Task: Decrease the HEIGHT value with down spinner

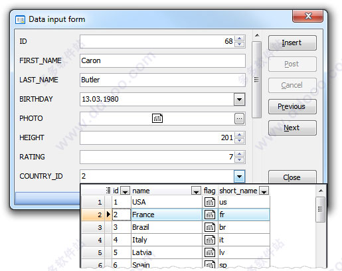Action: pyautogui.click(x=239, y=141)
